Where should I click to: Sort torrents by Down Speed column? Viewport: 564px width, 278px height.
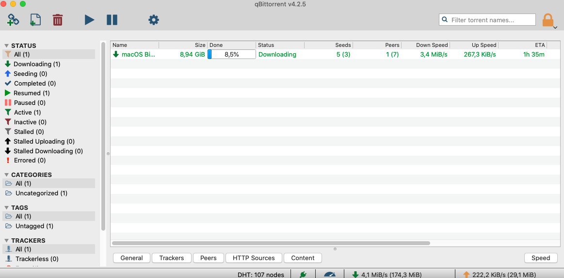coord(426,45)
